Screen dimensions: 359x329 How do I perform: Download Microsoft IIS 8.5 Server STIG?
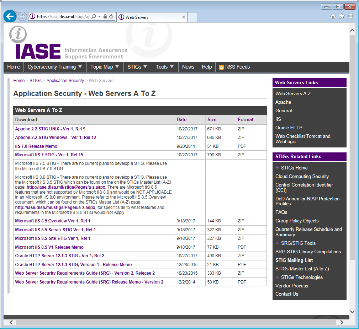pos(56,230)
